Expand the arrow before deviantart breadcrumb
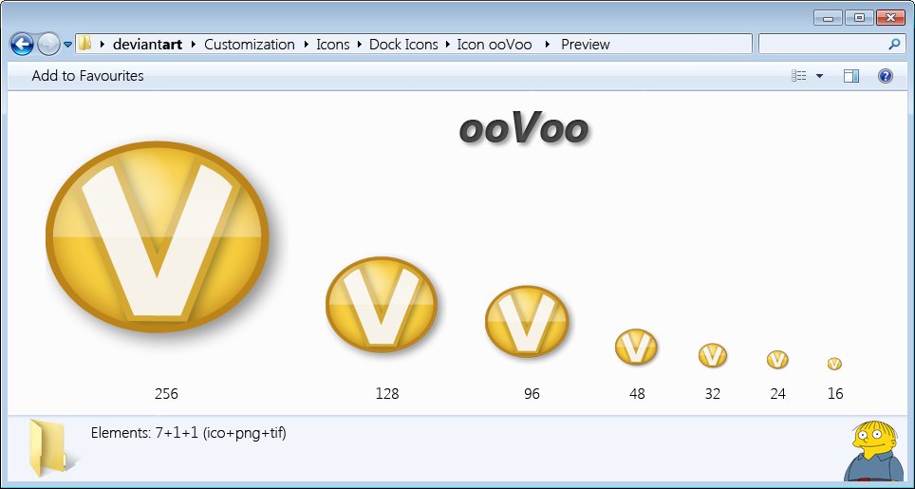This screenshot has width=915, height=489. [103, 45]
